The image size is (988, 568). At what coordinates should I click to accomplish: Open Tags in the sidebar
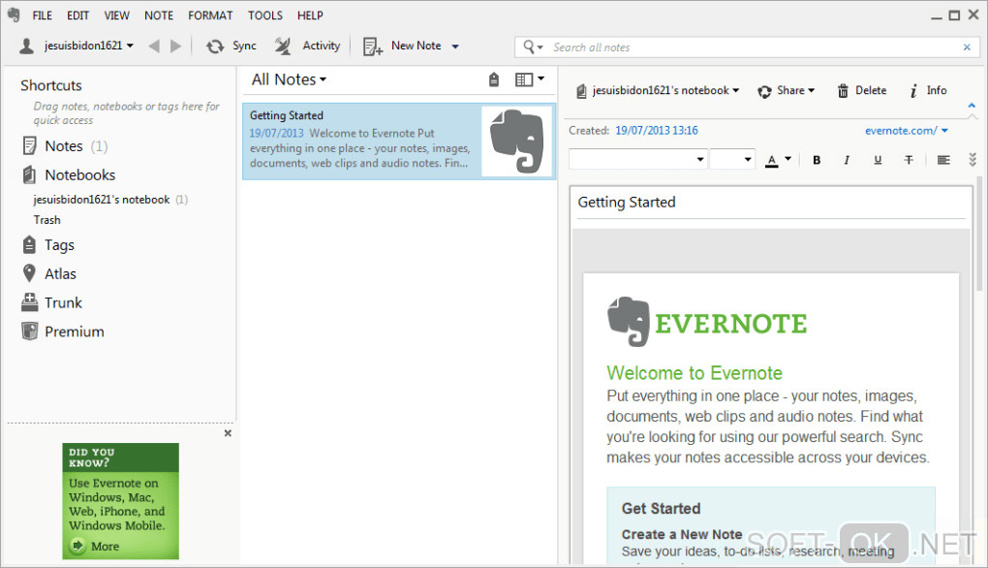point(48,244)
